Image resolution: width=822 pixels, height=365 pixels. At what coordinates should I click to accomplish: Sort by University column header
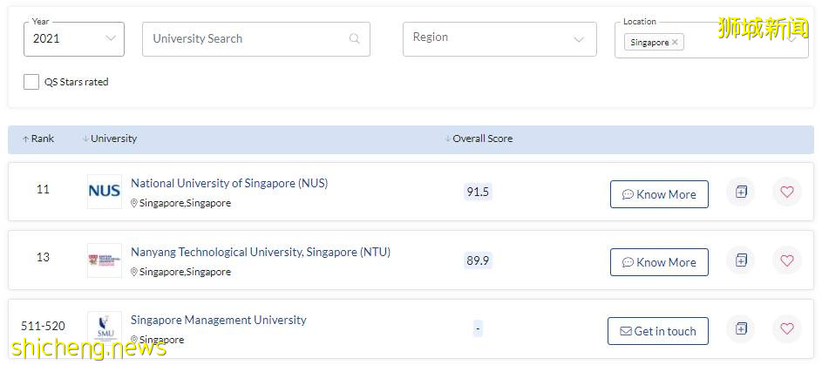(x=112, y=139)
